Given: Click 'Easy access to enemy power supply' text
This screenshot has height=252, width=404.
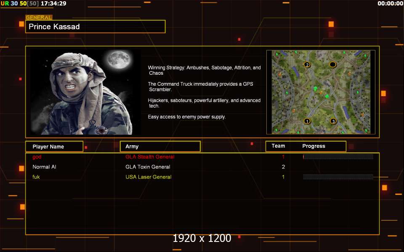Looking at the screenshot, I should 187,117.
